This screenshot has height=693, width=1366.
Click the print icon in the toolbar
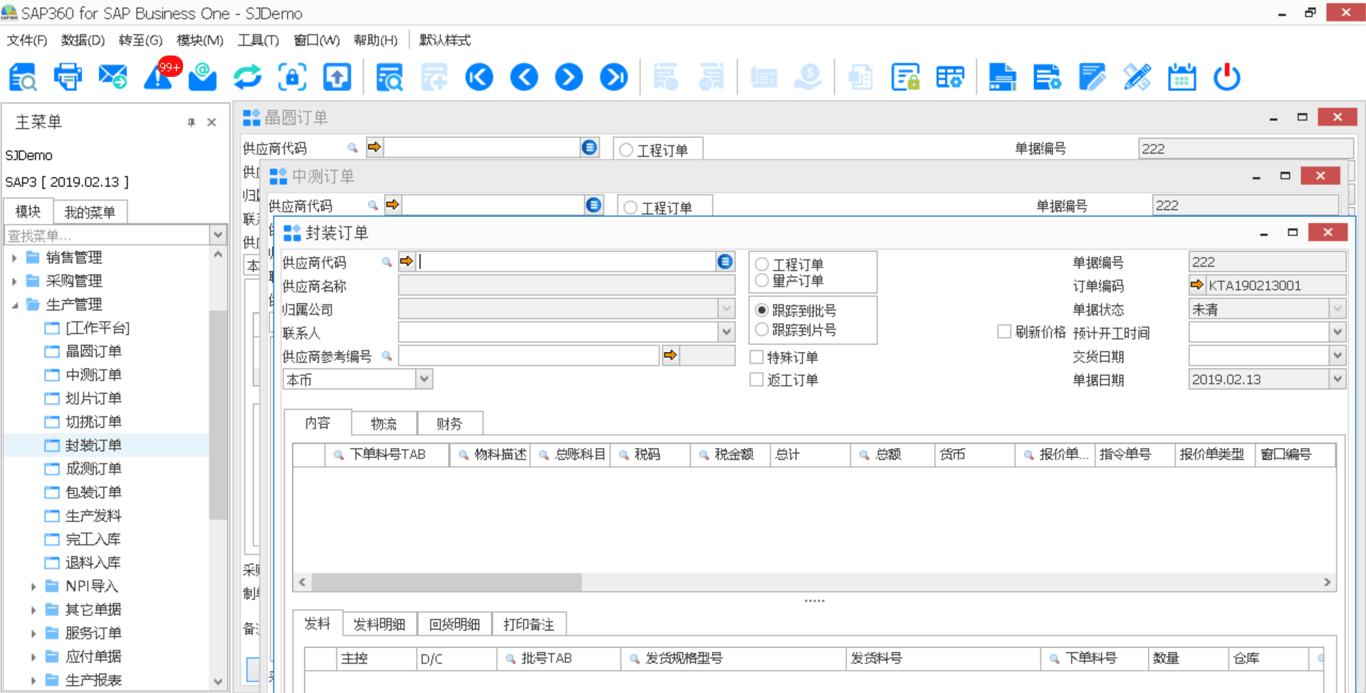pos(68,77)
